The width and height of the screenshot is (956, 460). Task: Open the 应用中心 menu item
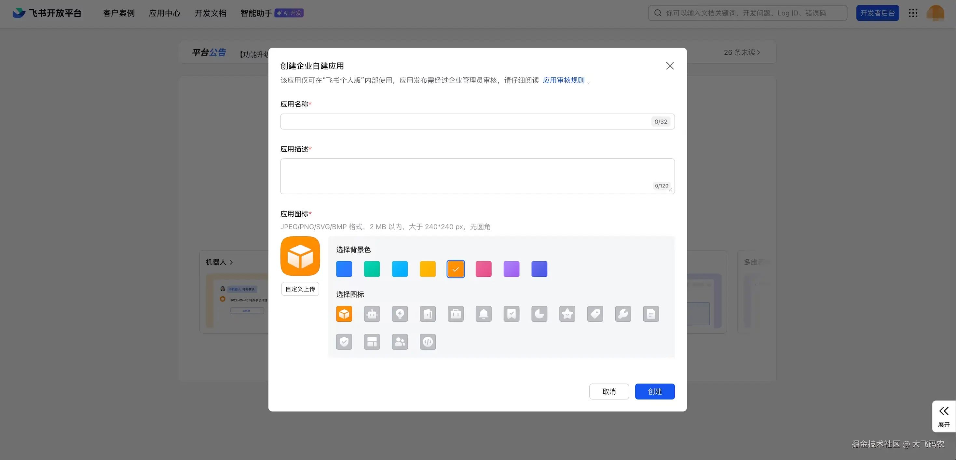pos(164,13)
